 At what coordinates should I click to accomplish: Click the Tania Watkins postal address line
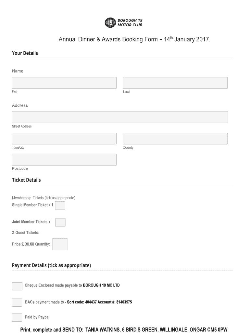coord(124,329)
